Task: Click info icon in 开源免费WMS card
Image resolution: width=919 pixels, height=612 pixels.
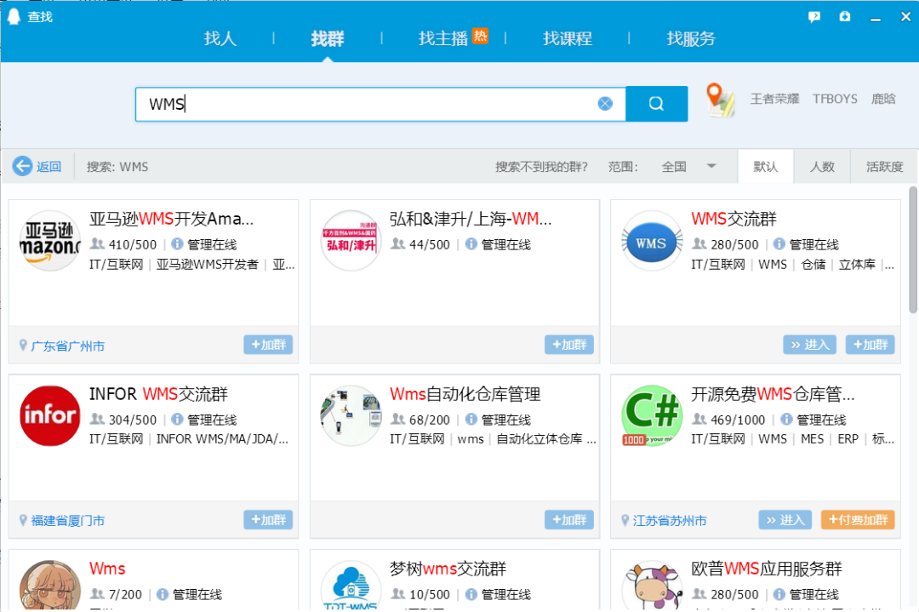Action: pos(786,419)
